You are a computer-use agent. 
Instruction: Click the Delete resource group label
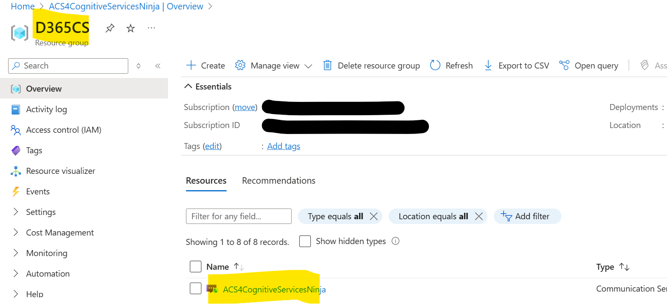(379, 66)
